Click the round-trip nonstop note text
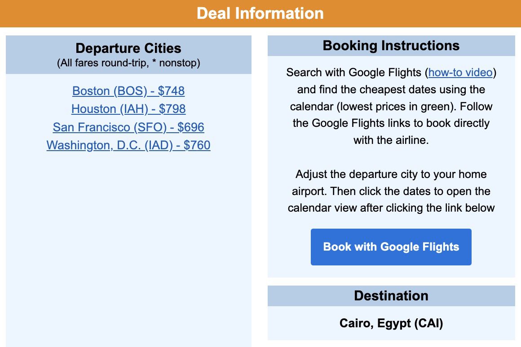This screenshot has width=521, height=347. click(x=128, y=63)
